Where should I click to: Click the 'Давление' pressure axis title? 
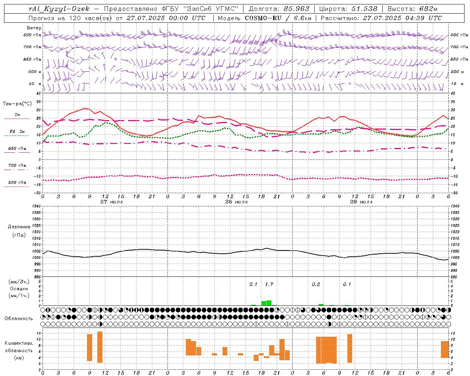(19, 227)
